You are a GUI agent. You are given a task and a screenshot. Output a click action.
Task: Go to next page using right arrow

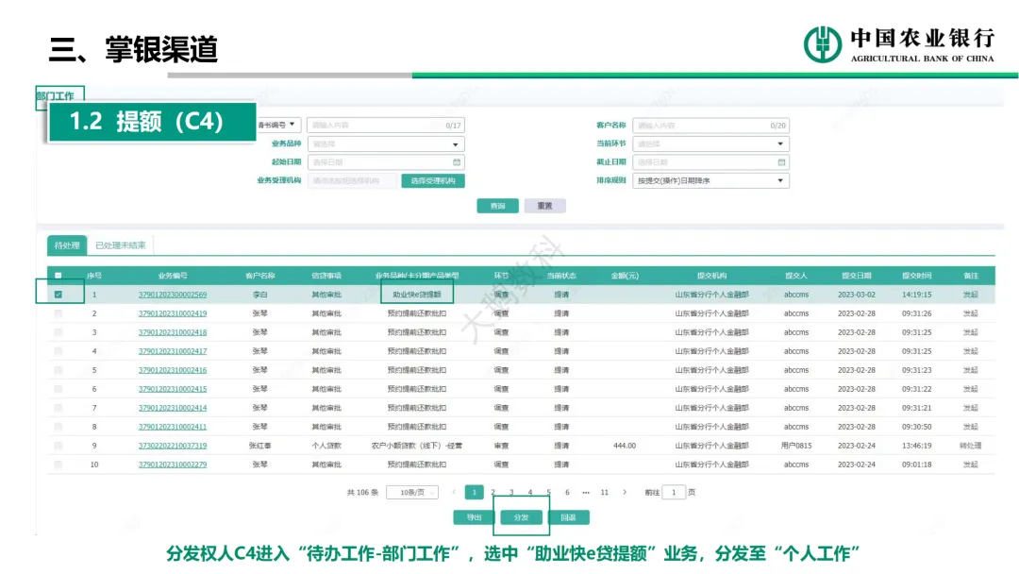click(x=625, y=492)
